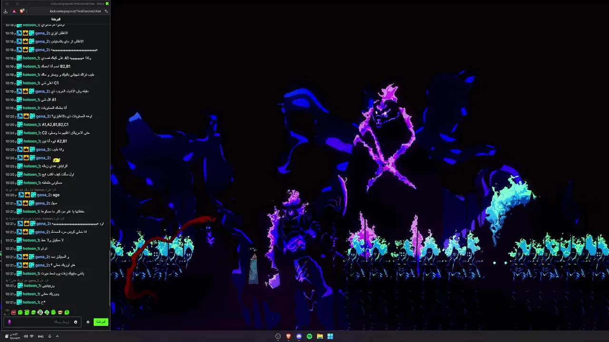
Task: Click the site settings icon beside URL
Action: 106,11
